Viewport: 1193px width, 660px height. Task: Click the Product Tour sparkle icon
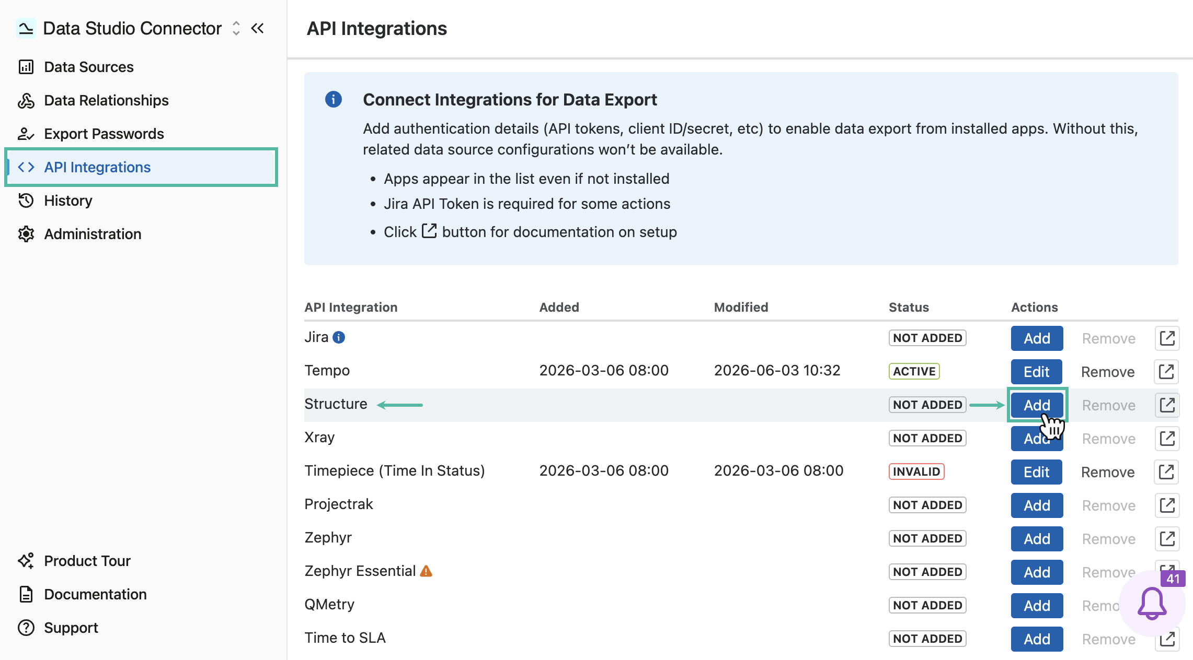26,561
